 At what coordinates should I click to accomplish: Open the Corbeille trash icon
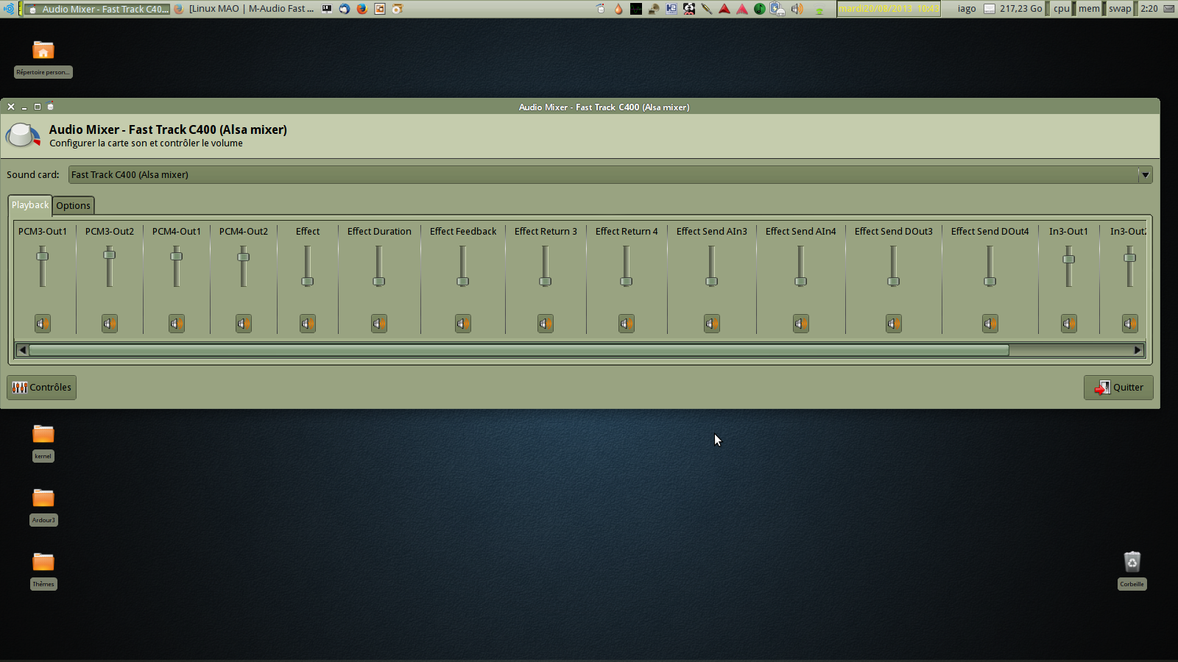click(1132, 571)
